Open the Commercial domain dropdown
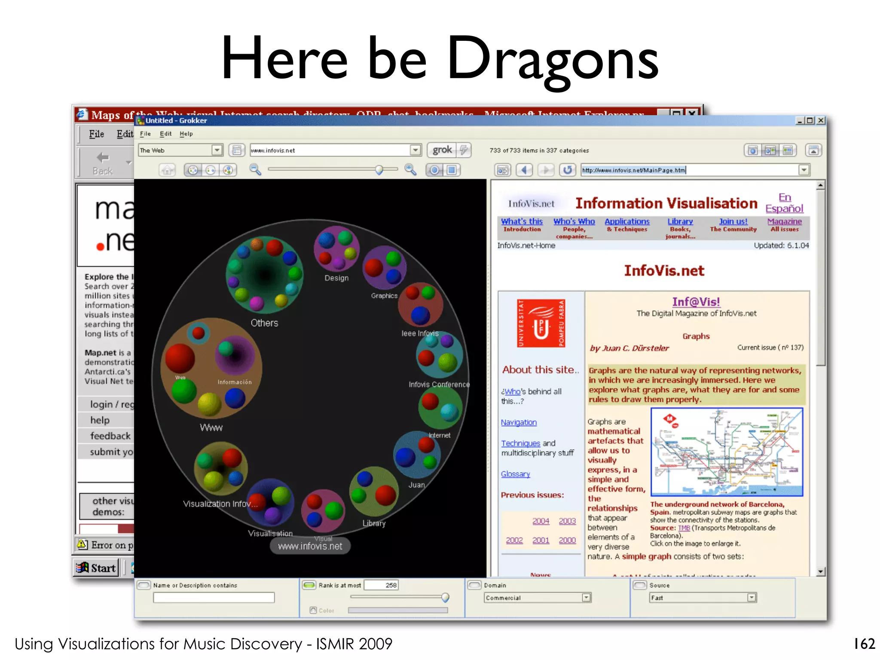 click(x=586, y=598)
